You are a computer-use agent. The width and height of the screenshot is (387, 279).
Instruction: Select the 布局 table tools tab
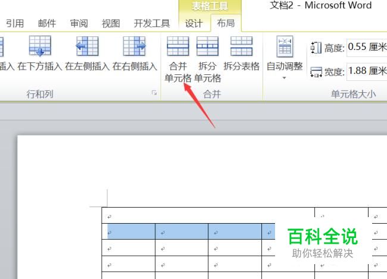(226, 23)
